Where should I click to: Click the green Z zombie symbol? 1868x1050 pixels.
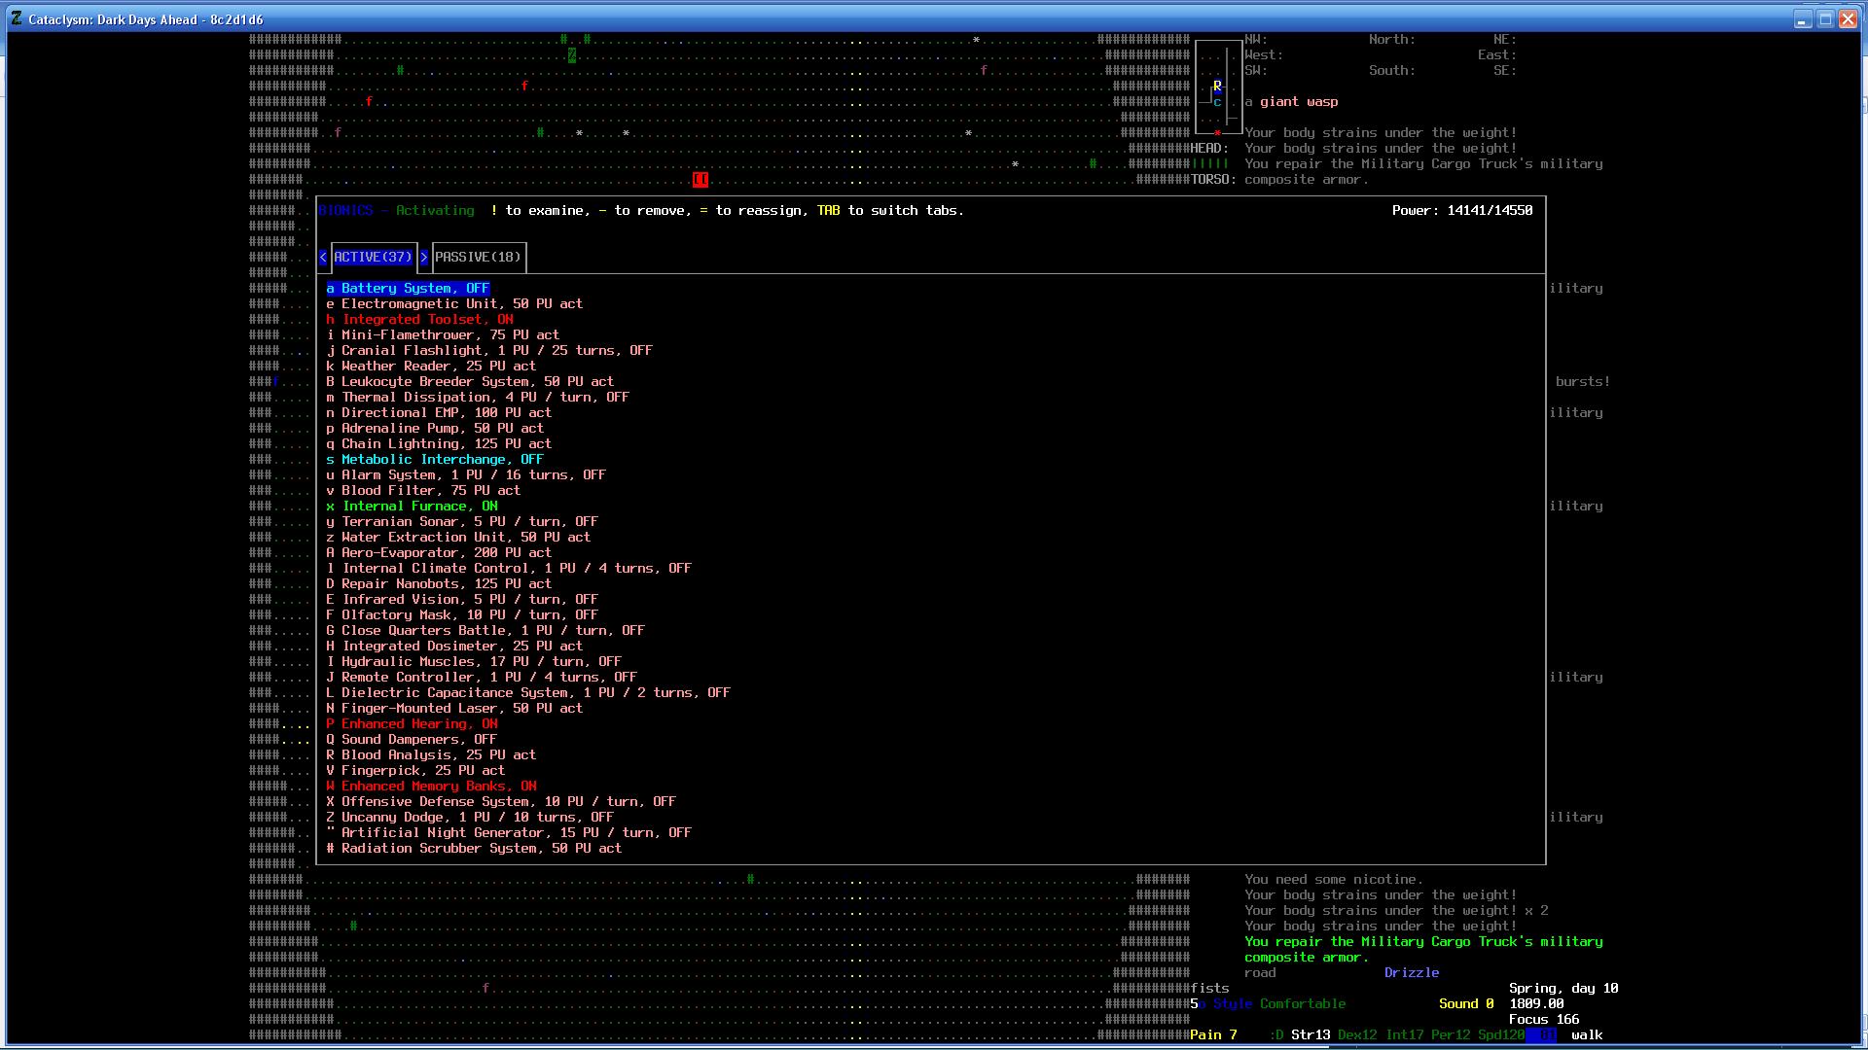572,55
